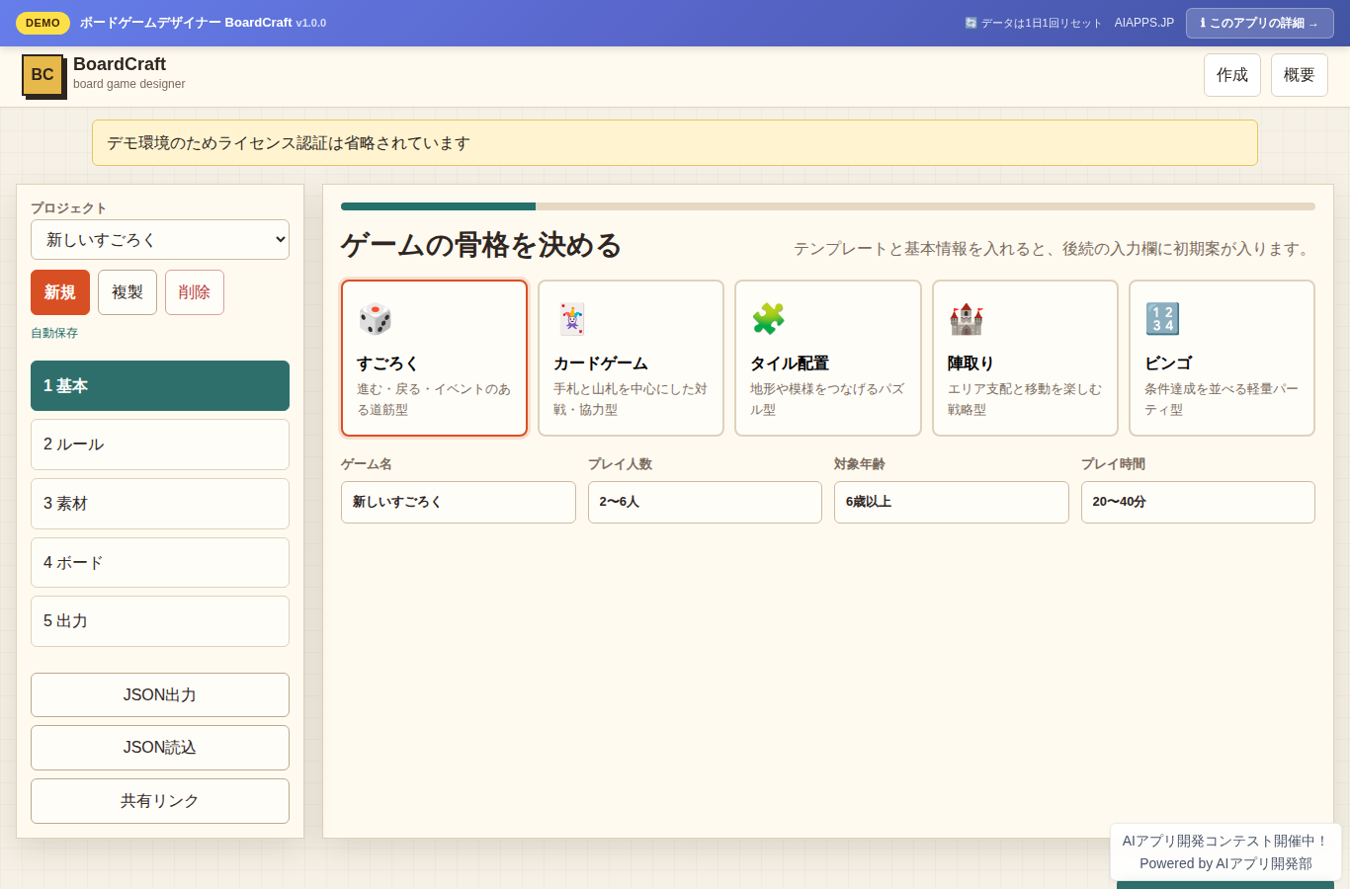Viewport: 1350px width, 889px height.
Task: Go to step 5 出力
Action: [x=160, y=621]
